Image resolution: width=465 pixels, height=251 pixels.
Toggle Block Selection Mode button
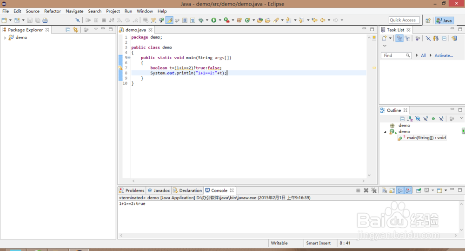coord(185,20)
